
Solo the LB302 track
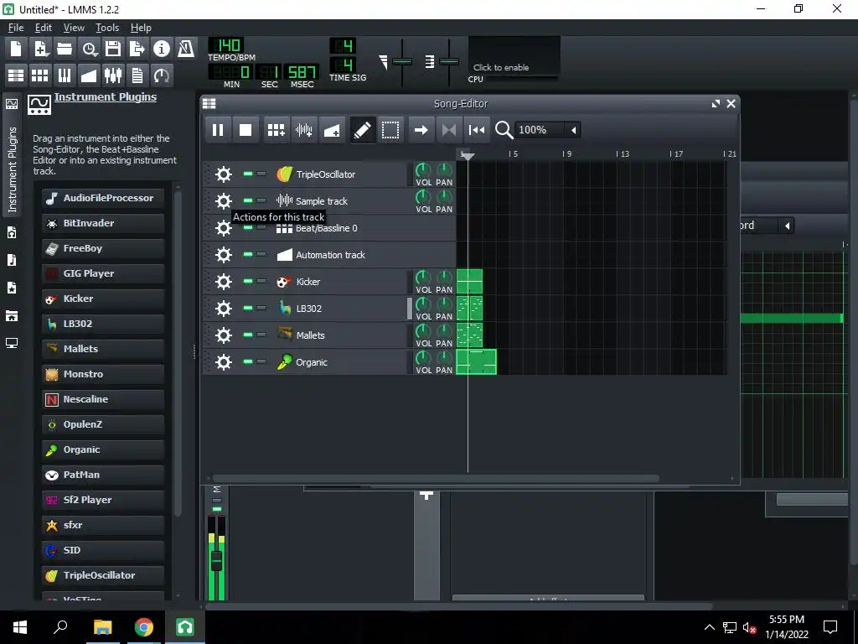click(261, 308)
